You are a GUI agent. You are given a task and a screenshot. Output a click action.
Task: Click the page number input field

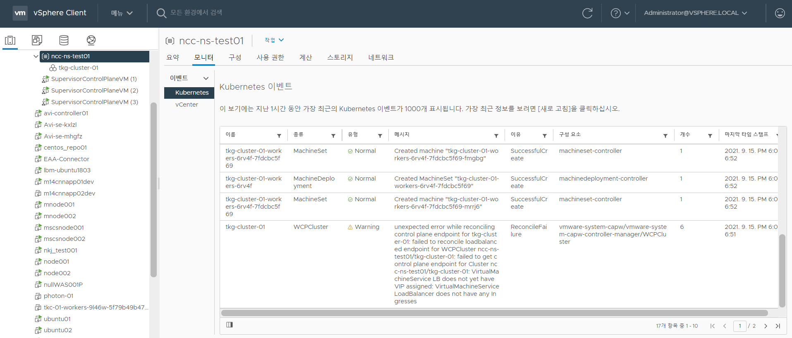[740, 326]
